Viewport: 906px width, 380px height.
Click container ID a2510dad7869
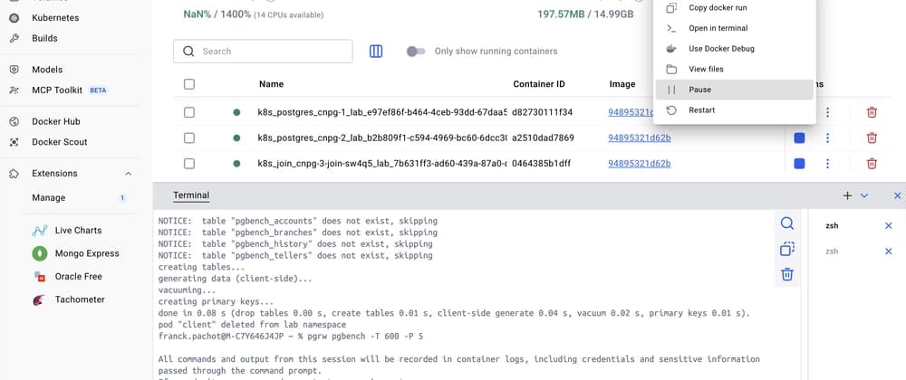tap(543, 138)
